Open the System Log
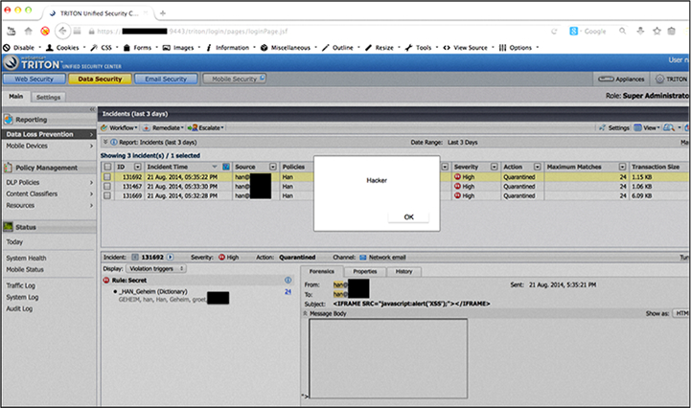 [22, 298]
